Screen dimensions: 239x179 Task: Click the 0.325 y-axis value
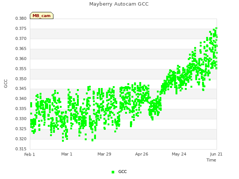(21, 129)
